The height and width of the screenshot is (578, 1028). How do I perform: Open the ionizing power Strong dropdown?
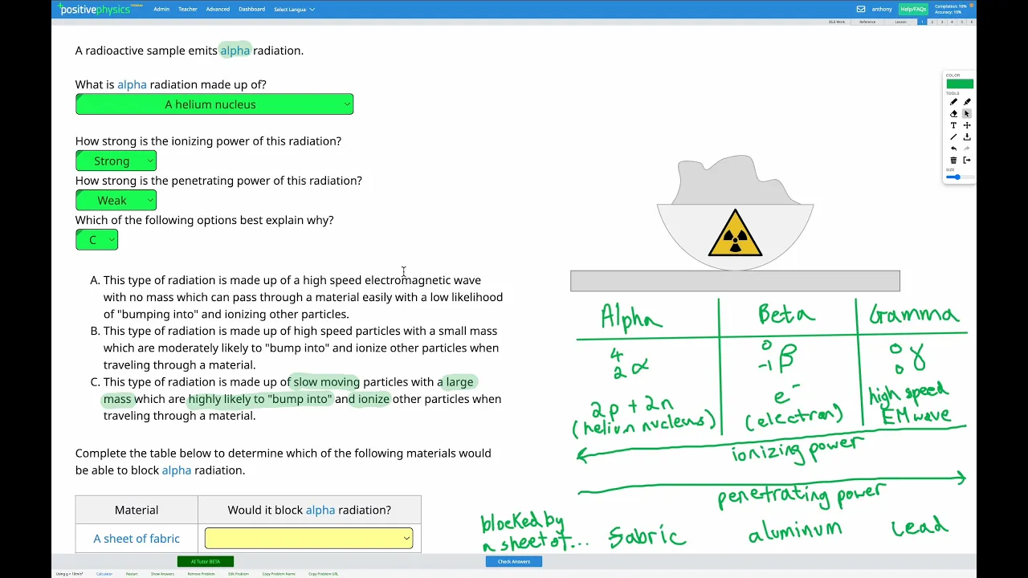coord(116,161)
